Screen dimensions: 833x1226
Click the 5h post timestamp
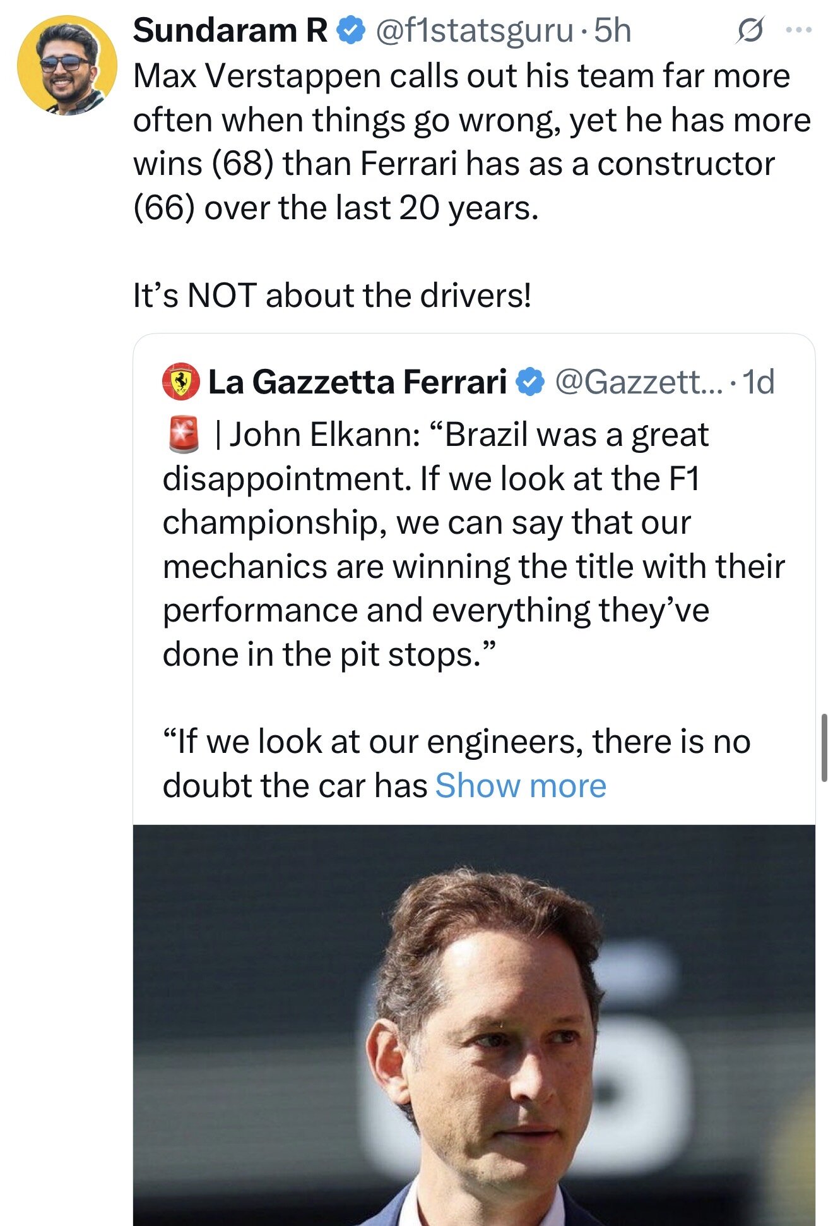pos(613,30)
